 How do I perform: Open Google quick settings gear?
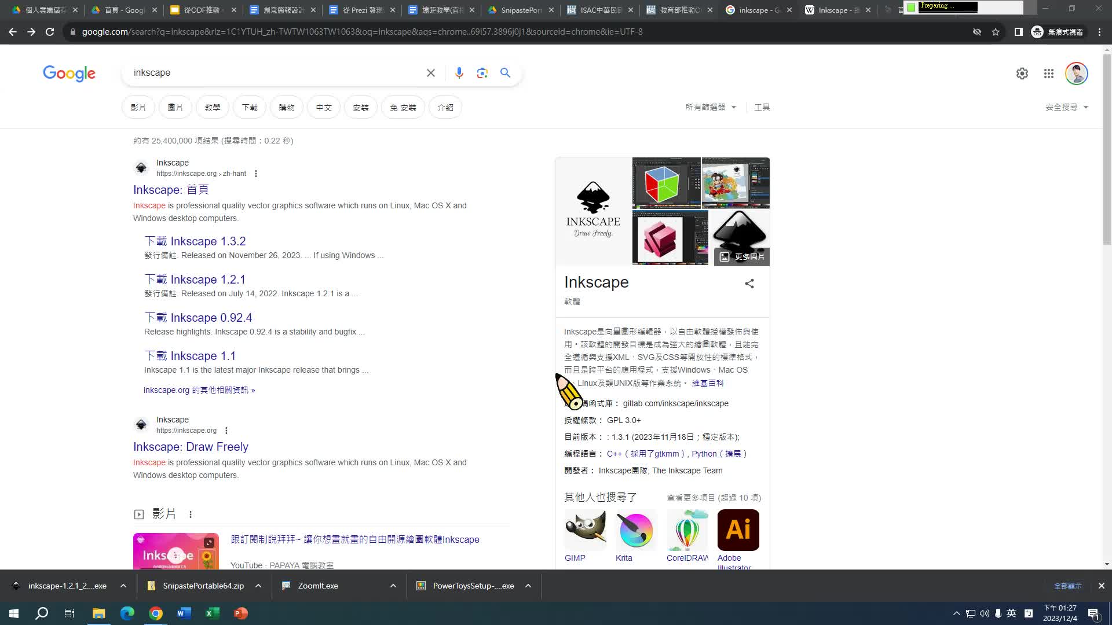click(1022, 73)
